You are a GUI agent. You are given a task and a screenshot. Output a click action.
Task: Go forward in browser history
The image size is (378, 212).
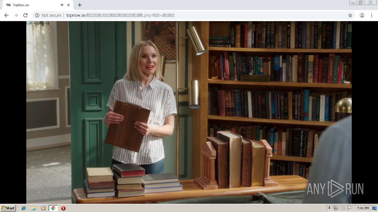tap(16, 15)
